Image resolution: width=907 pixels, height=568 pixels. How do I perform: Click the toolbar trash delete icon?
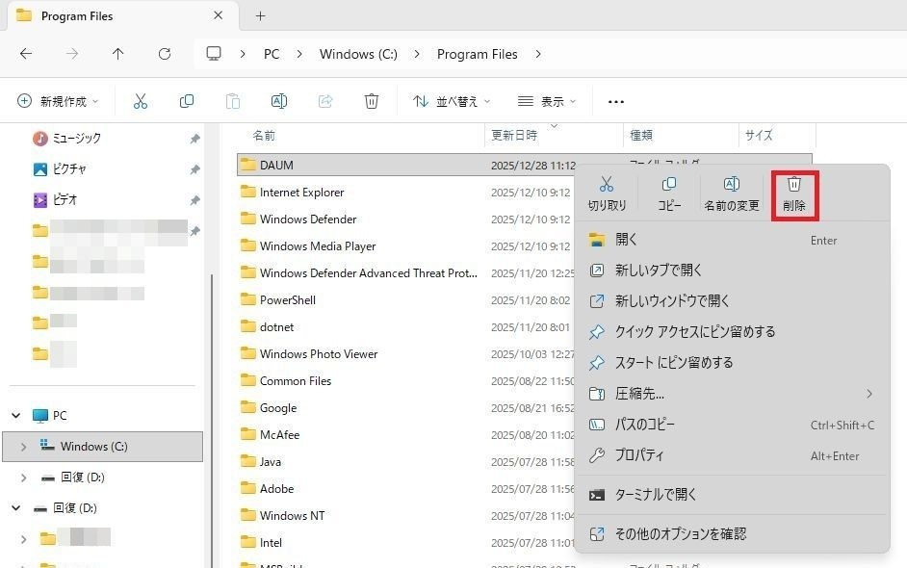372,101
